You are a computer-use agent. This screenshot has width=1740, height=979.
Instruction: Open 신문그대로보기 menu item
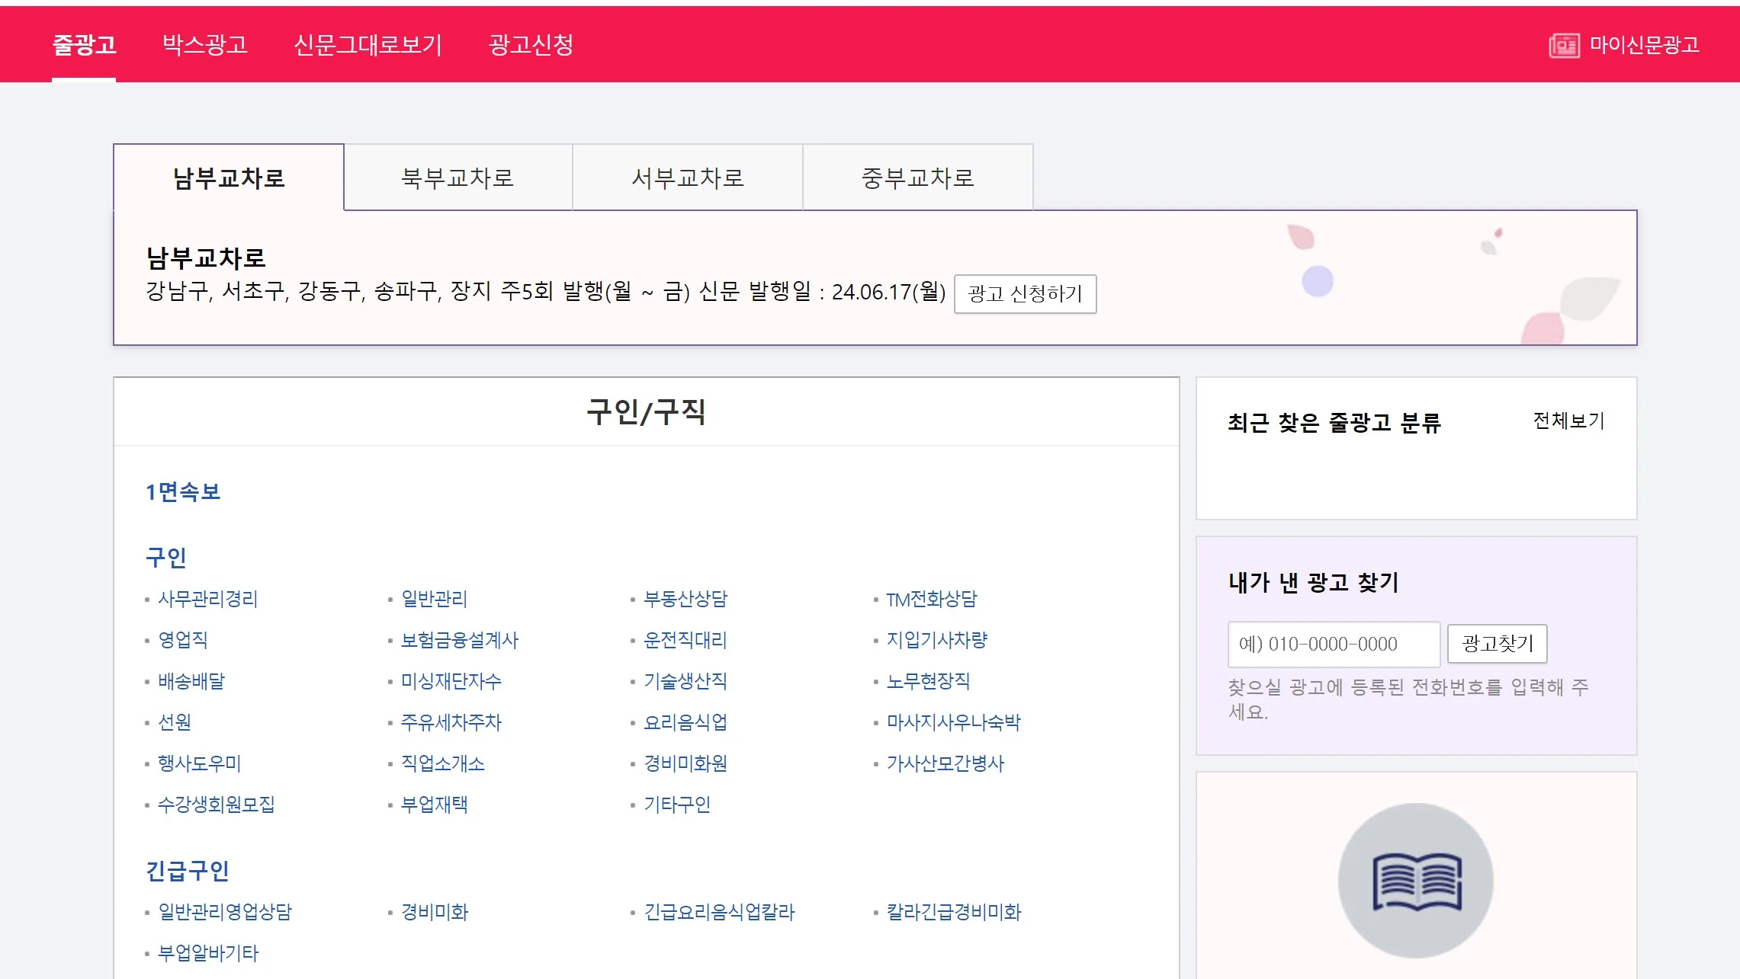point(368,45)
